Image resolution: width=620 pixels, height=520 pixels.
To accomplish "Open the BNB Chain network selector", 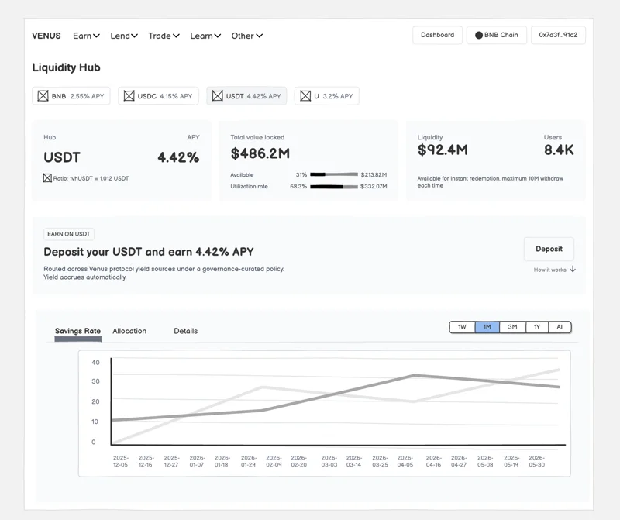I will pos(497,35).
